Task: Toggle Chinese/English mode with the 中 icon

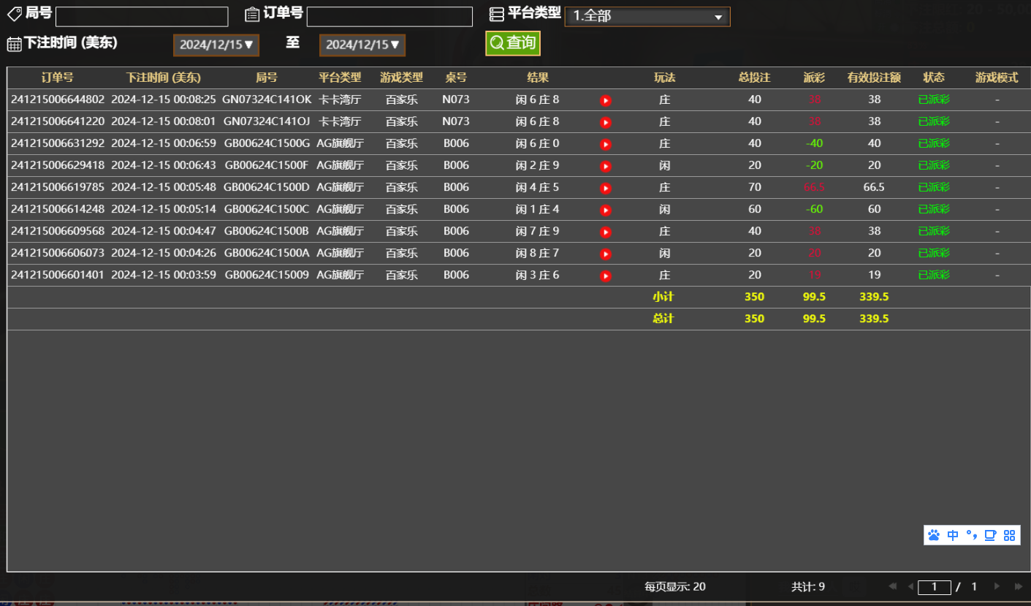Action: click(x=952, y=535)
